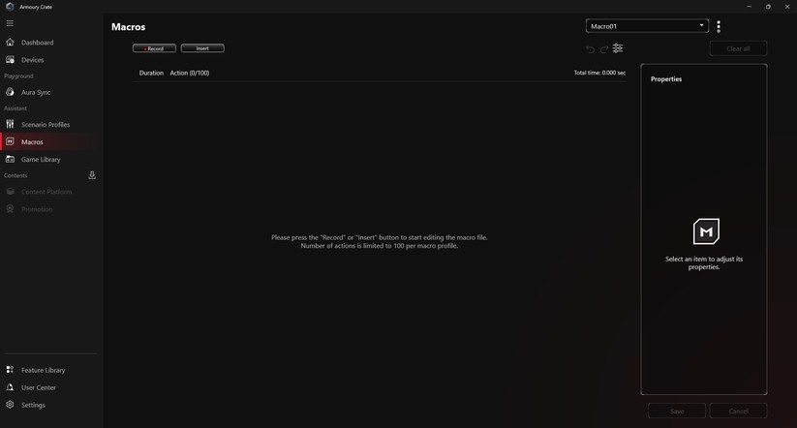Click the Save button

click(x=677, y=411)
